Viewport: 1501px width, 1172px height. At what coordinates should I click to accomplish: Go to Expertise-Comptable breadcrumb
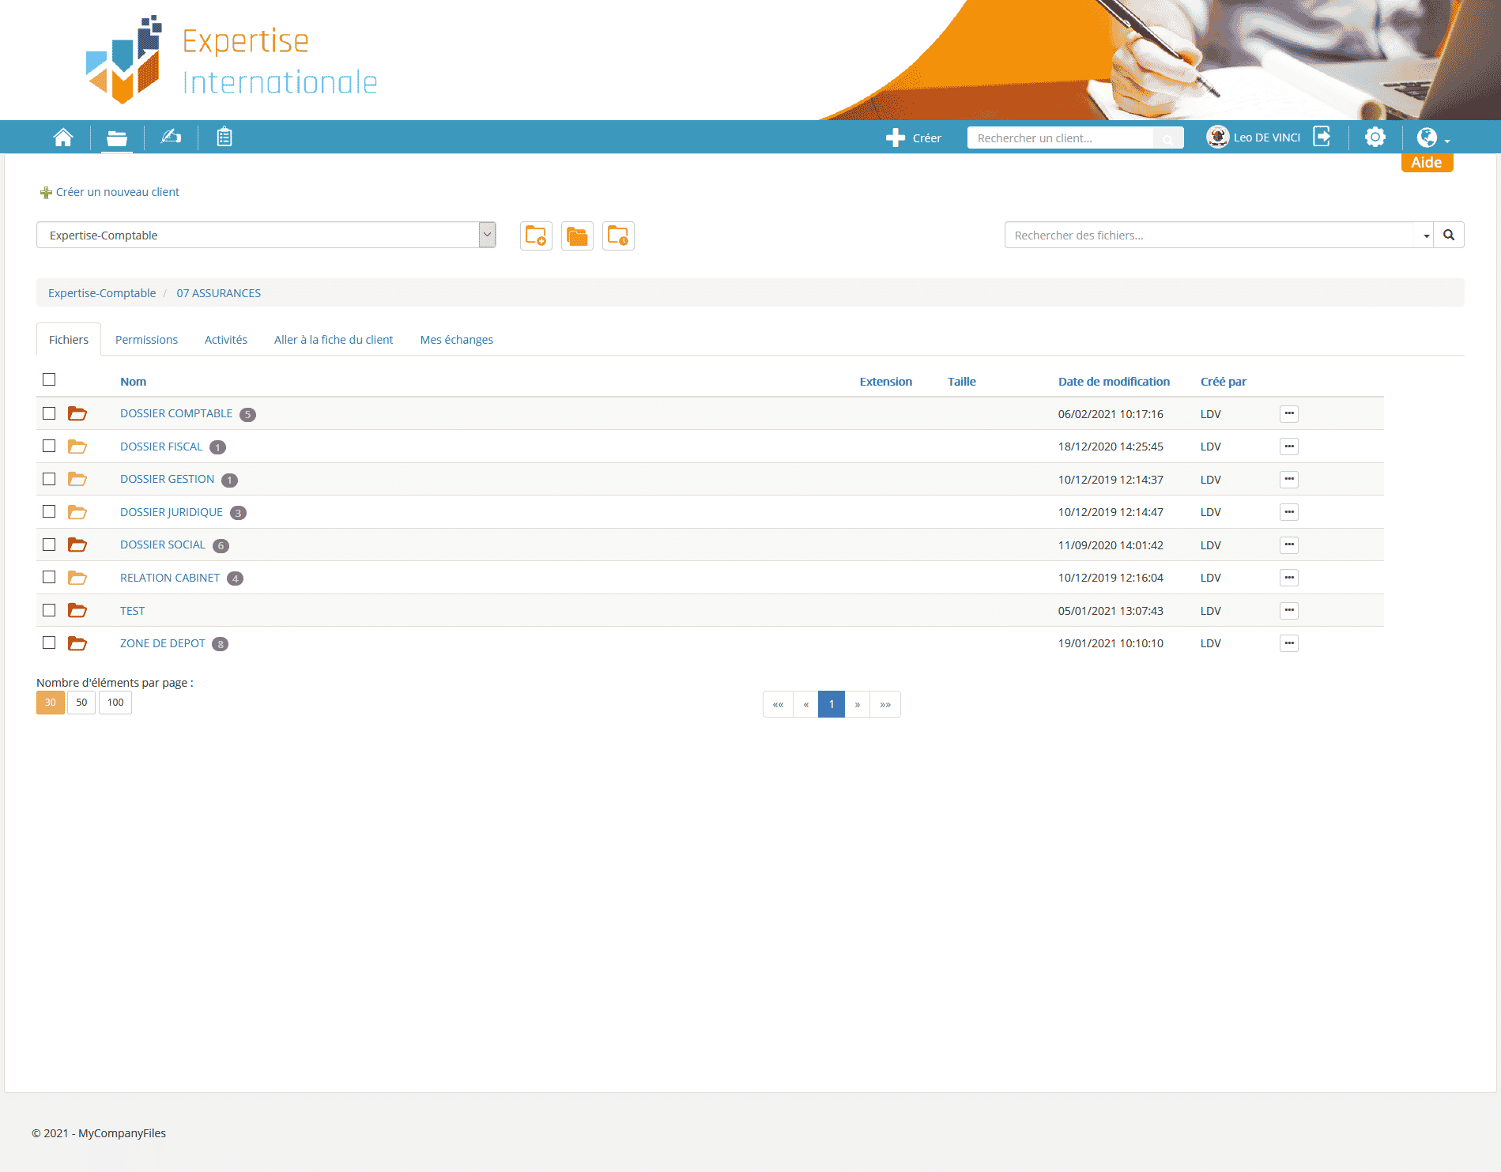102,293
